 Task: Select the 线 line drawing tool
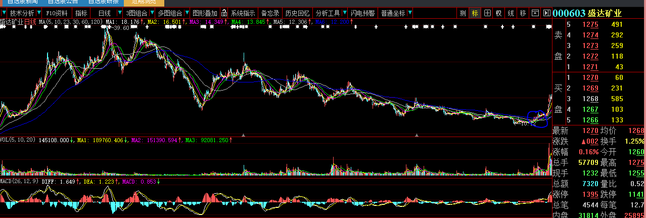point(511,13)
